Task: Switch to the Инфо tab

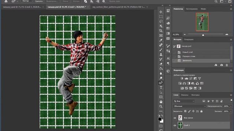Action: click(203, 9)
